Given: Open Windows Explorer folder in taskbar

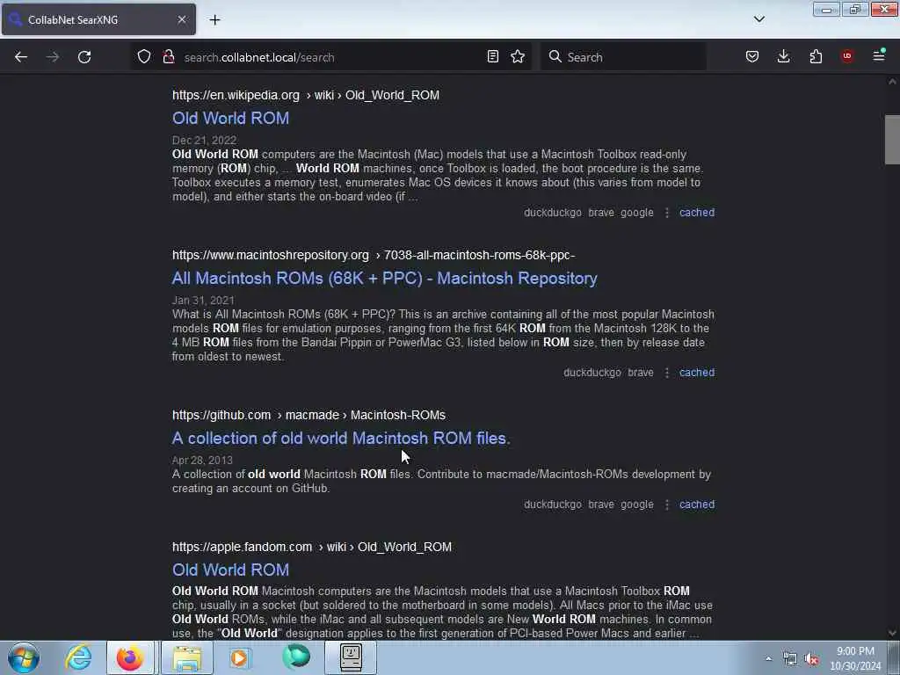Looking at the screenshot, I should click(x=187, y=657).
